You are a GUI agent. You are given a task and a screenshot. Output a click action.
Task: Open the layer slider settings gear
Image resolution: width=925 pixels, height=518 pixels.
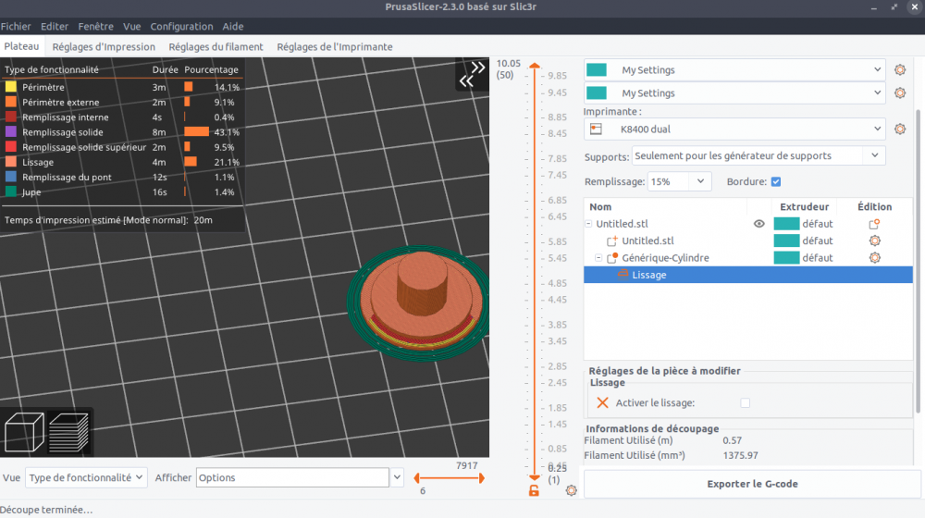(x=571, y=490)
